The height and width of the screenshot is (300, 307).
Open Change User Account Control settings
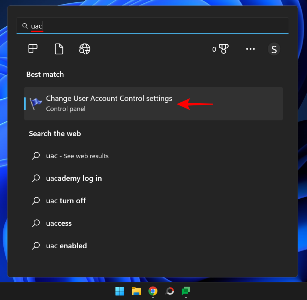[109, 98]
